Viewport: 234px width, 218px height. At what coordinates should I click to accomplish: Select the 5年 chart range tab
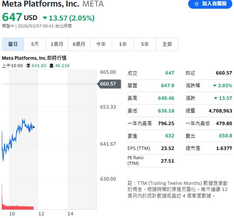click(145, 44)
